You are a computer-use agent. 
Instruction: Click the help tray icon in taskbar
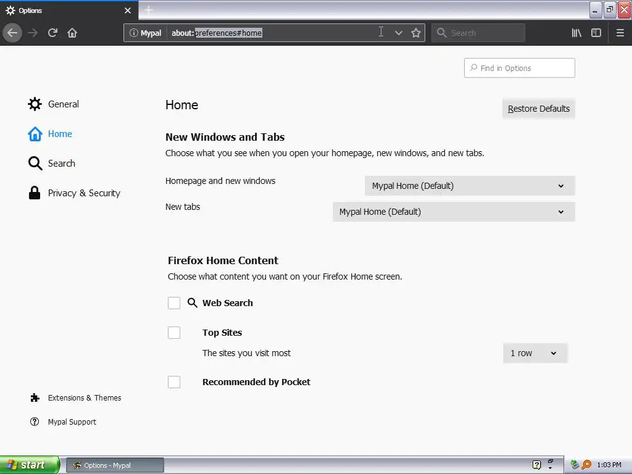click(x=536, y=465)
